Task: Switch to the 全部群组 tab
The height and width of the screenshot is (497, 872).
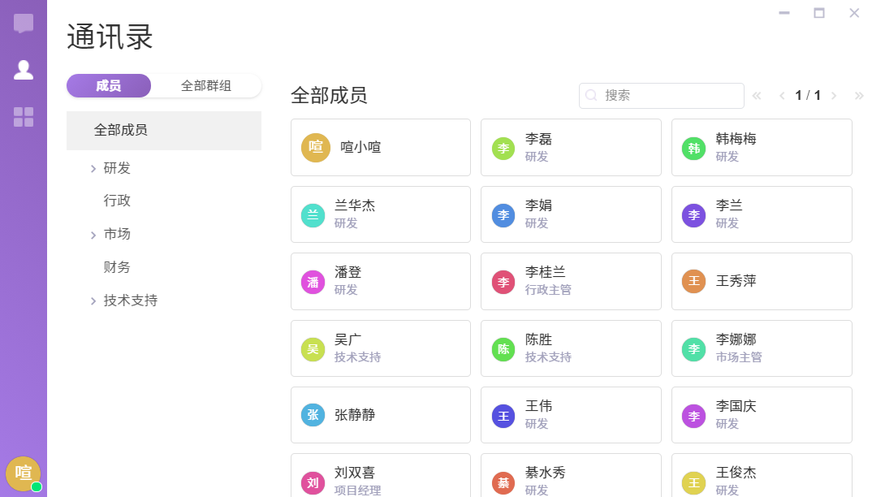Action: click(205, 86)
